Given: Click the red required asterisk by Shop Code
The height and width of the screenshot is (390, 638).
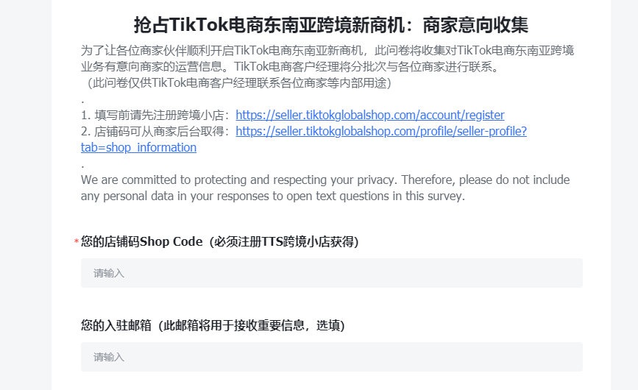Looking at the screenshot, I should (x=77, y=242).
